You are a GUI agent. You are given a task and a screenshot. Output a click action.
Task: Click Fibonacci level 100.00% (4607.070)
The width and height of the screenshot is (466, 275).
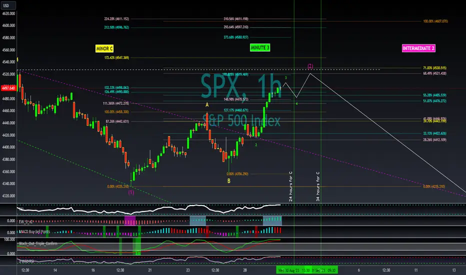[x=435, y=21]
